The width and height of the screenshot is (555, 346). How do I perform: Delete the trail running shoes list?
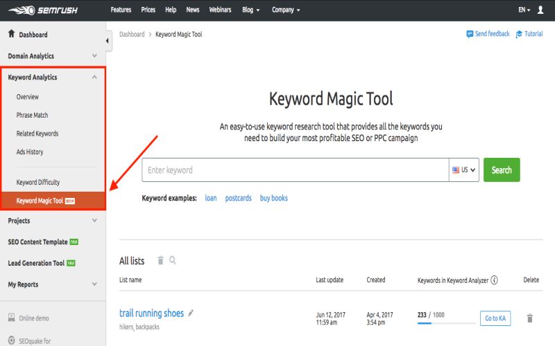(x=530, y=318)
